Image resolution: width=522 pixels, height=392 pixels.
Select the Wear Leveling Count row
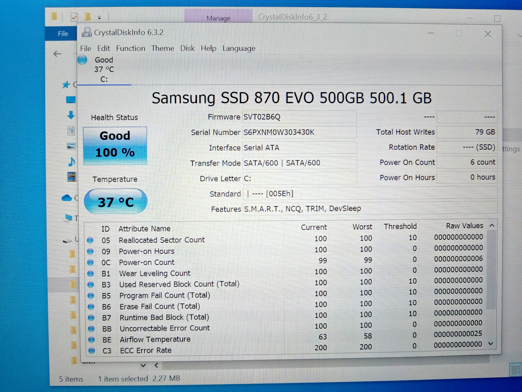(x=285, y=272)
